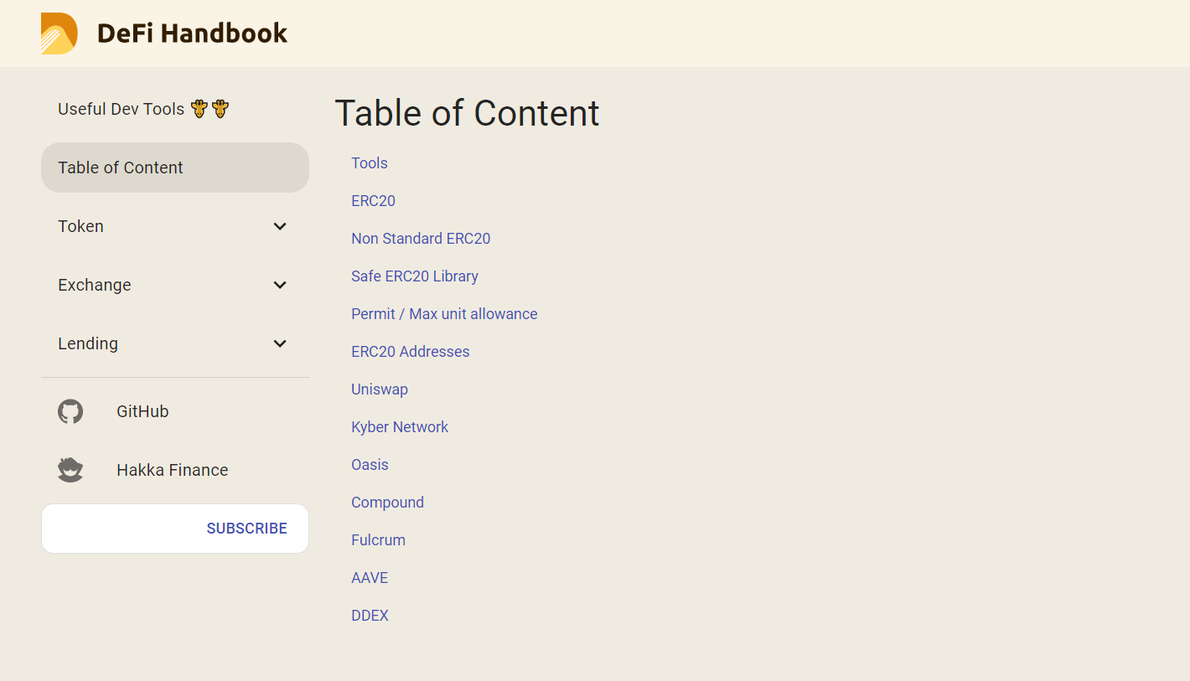
Task: Click the GitHub octocat icon
Action: pyautogui.click(x=70, y=411)
